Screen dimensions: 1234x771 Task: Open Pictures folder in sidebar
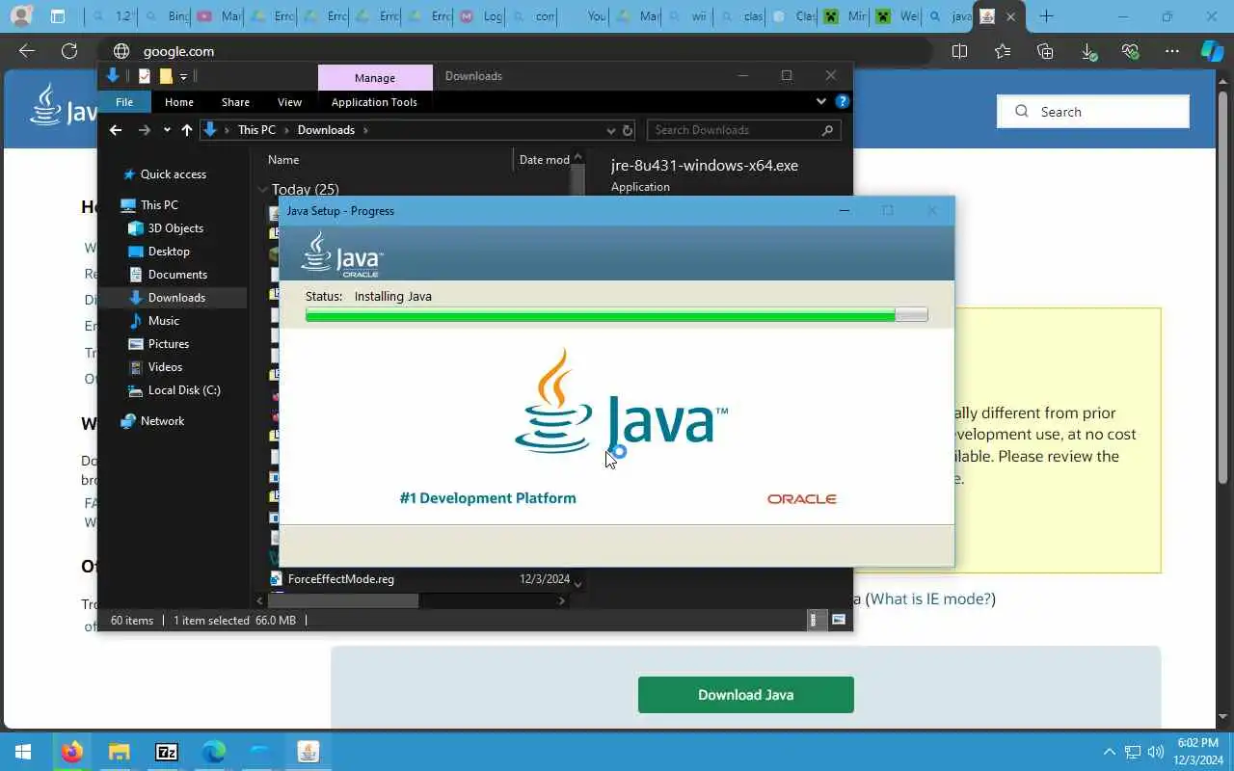point(169,344)
